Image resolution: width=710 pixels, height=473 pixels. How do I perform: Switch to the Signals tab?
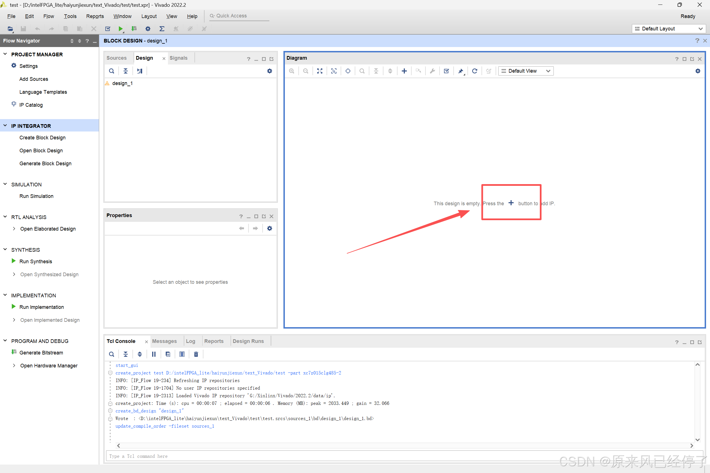tap(178, 58)
